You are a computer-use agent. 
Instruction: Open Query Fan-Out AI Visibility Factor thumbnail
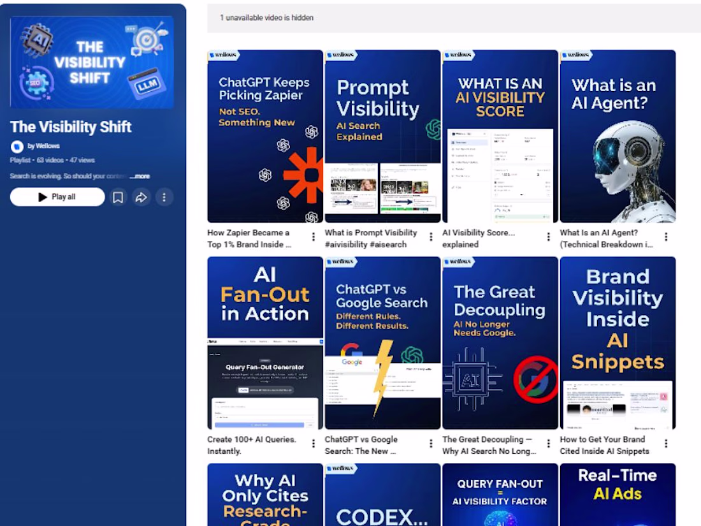point(500,495)
